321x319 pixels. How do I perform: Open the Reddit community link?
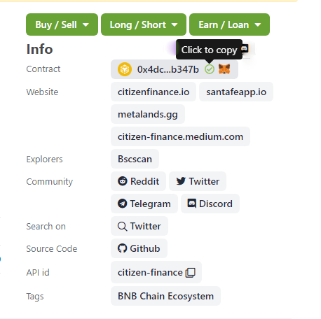tap(138, 181)
